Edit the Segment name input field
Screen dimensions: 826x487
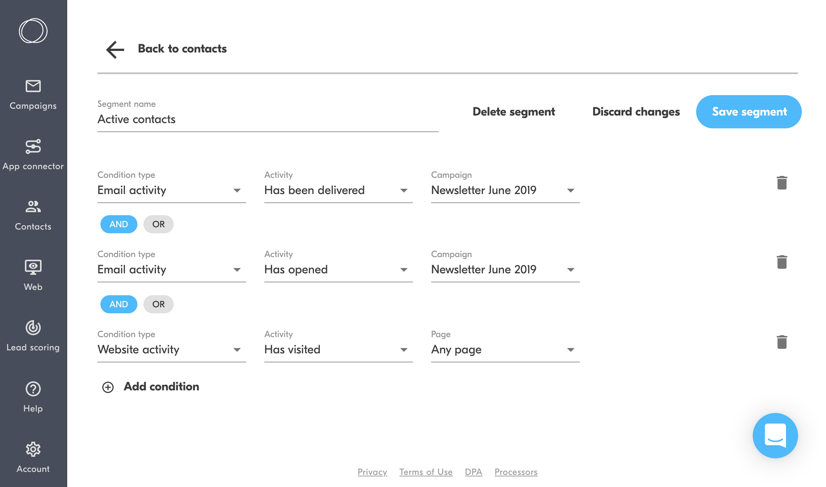pos(268,119)
